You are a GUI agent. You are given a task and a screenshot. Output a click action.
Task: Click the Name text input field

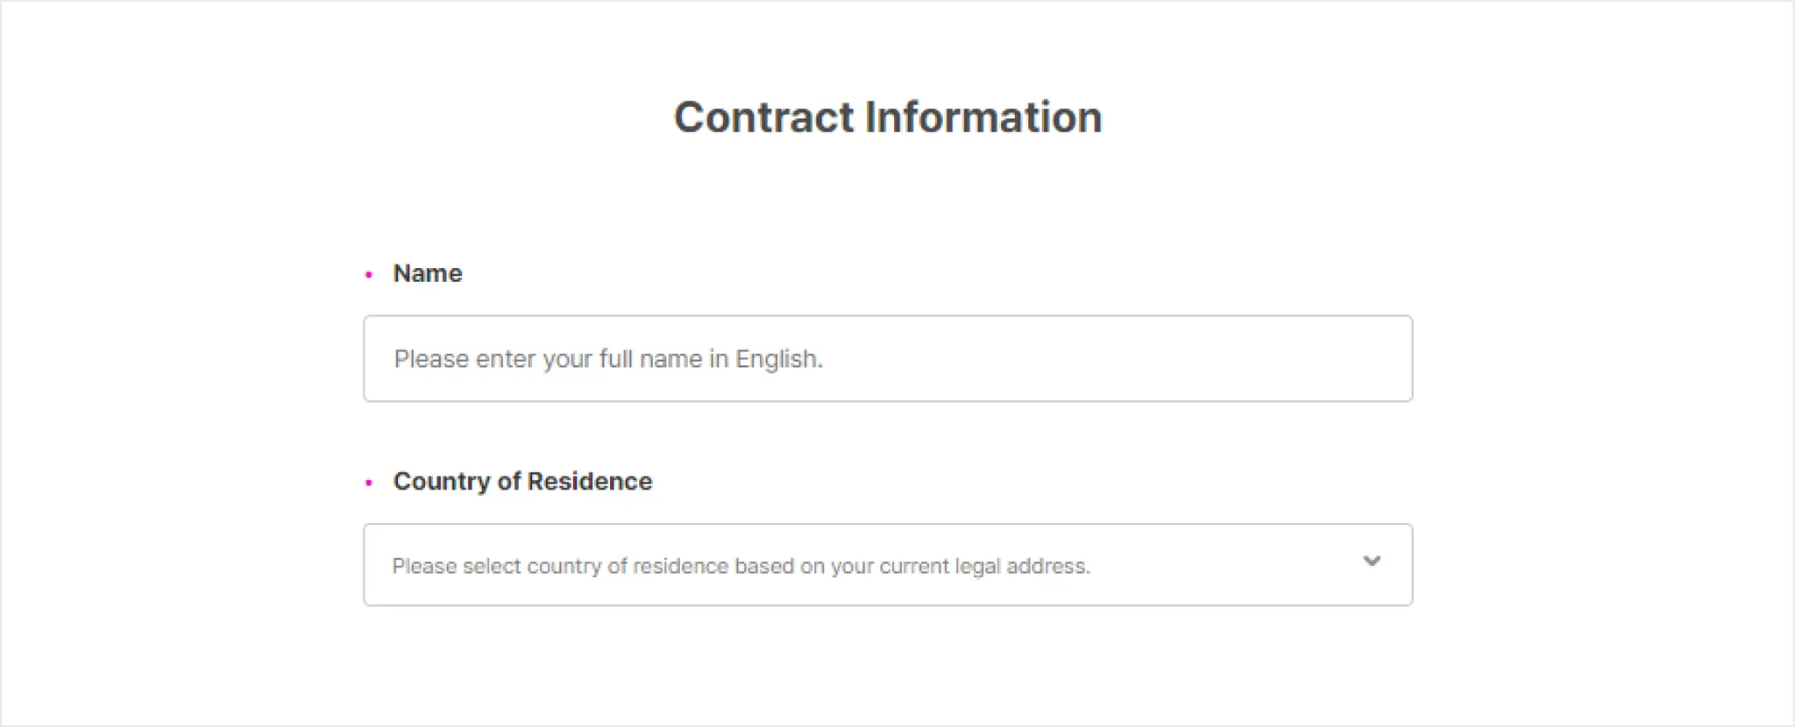click(x=887, y=359)
